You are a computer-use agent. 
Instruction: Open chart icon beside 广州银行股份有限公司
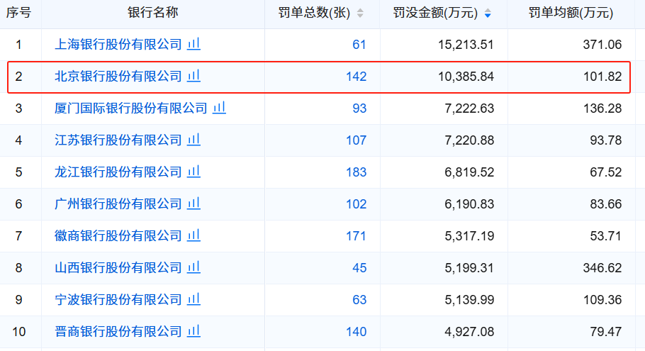click(193, 204)
